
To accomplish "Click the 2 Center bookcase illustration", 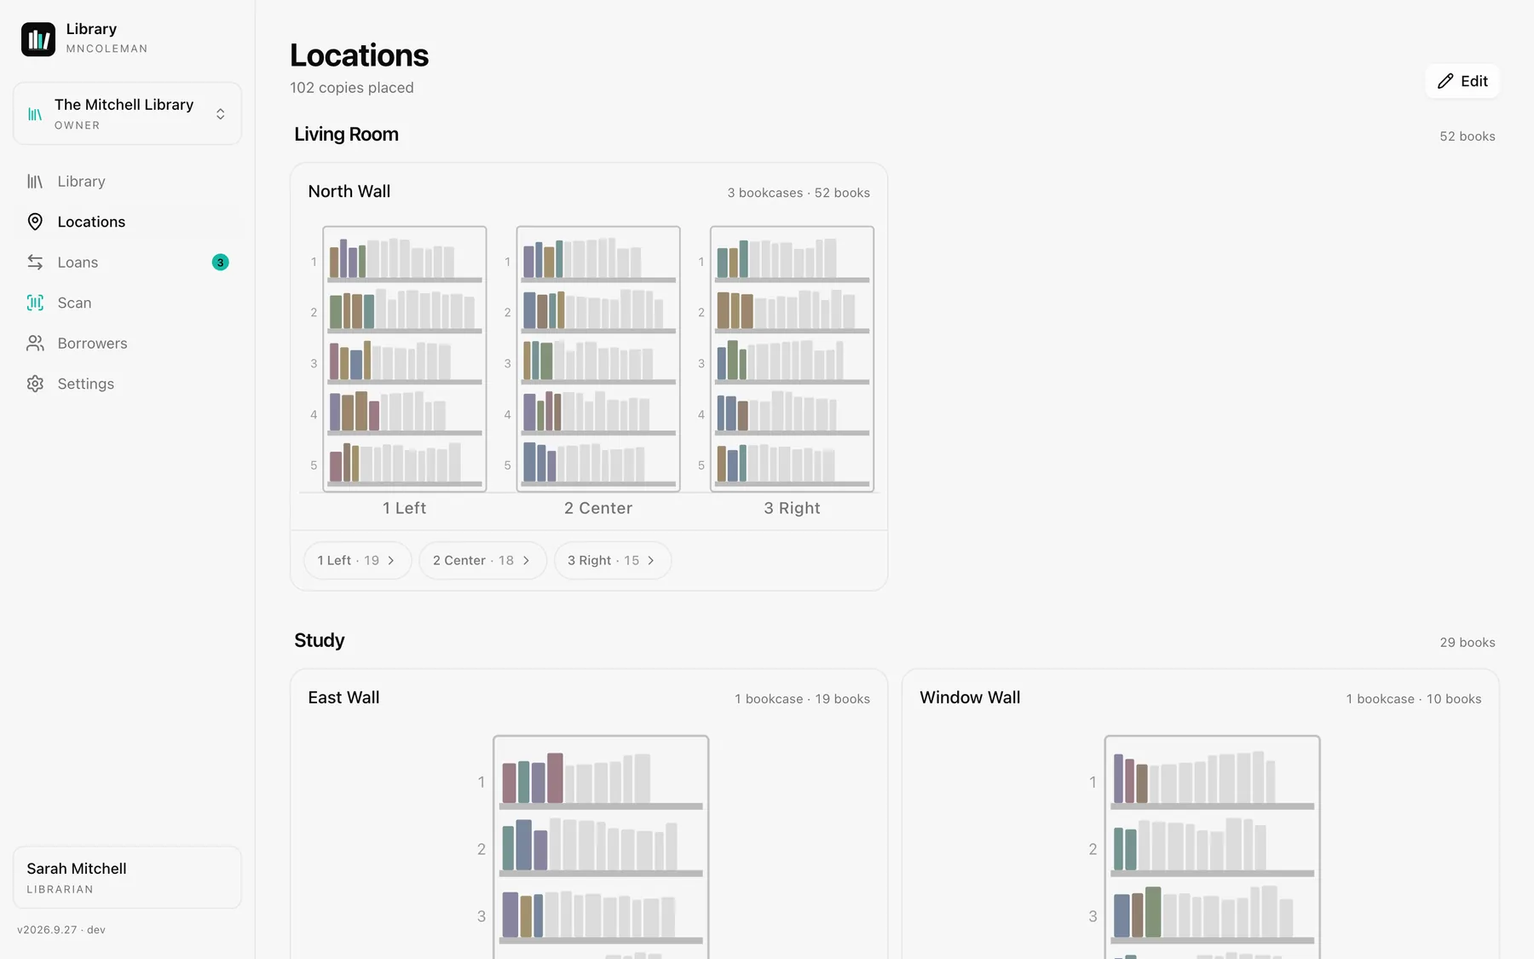I will [x=598, y=359].
